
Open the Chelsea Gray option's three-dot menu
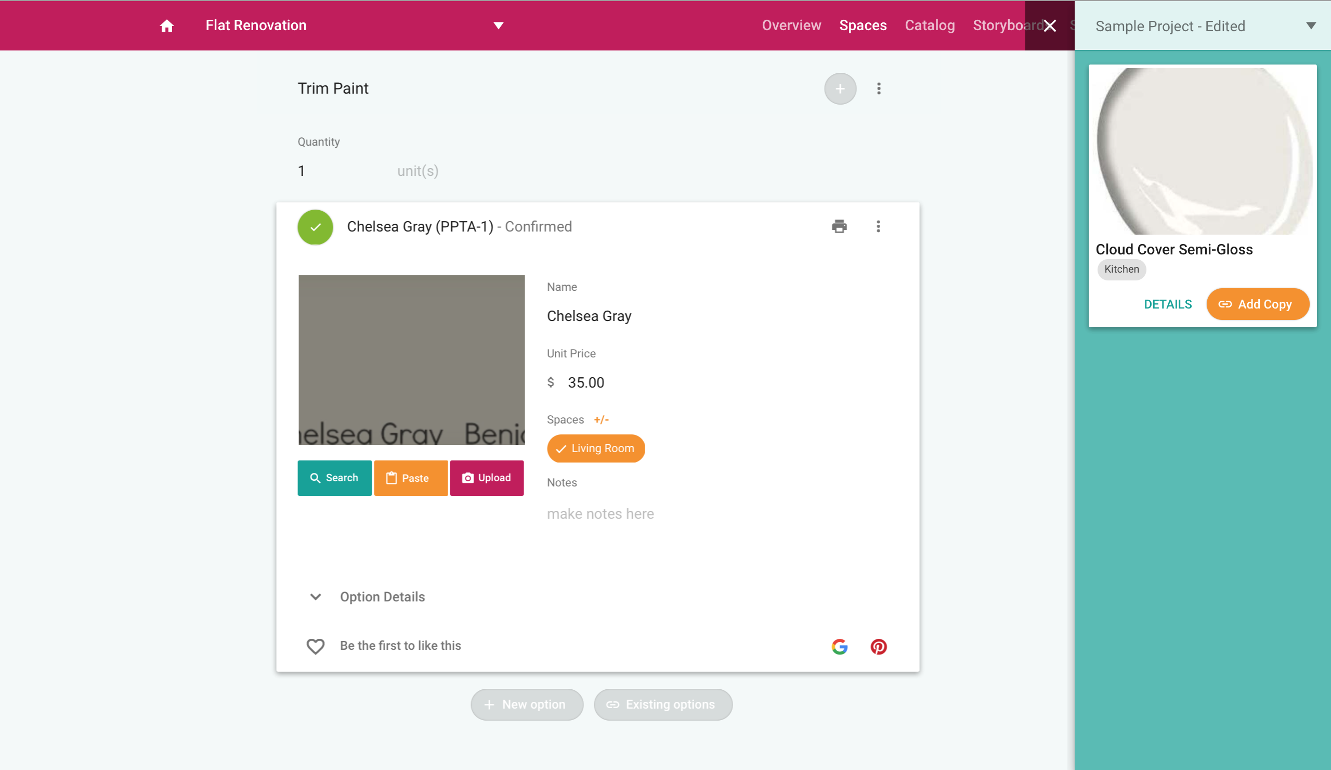878,227
